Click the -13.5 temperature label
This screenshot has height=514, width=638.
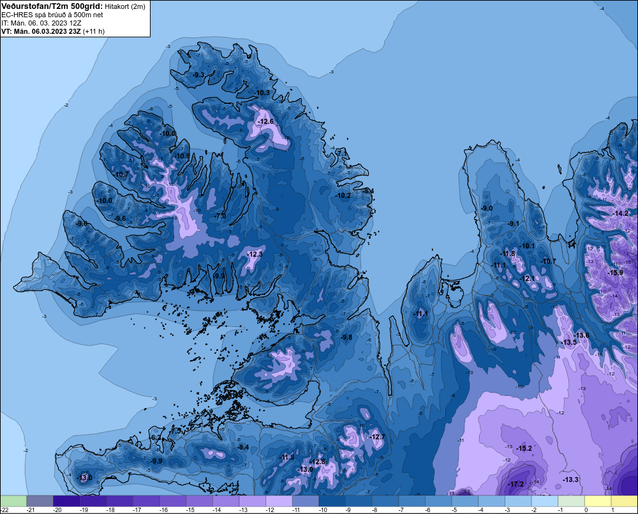coord(569,342)
